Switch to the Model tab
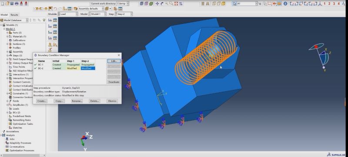This screenshot has height=157, width=348. (4, 15)
